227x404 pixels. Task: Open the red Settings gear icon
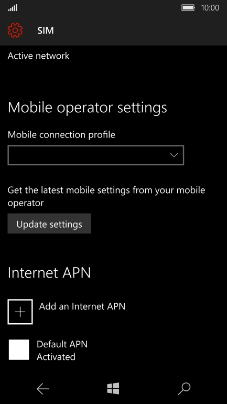[15, 30]
